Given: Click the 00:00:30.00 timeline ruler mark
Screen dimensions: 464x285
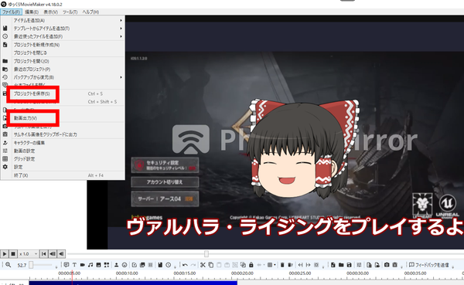Looking at the screenshot, I should 357,273.
